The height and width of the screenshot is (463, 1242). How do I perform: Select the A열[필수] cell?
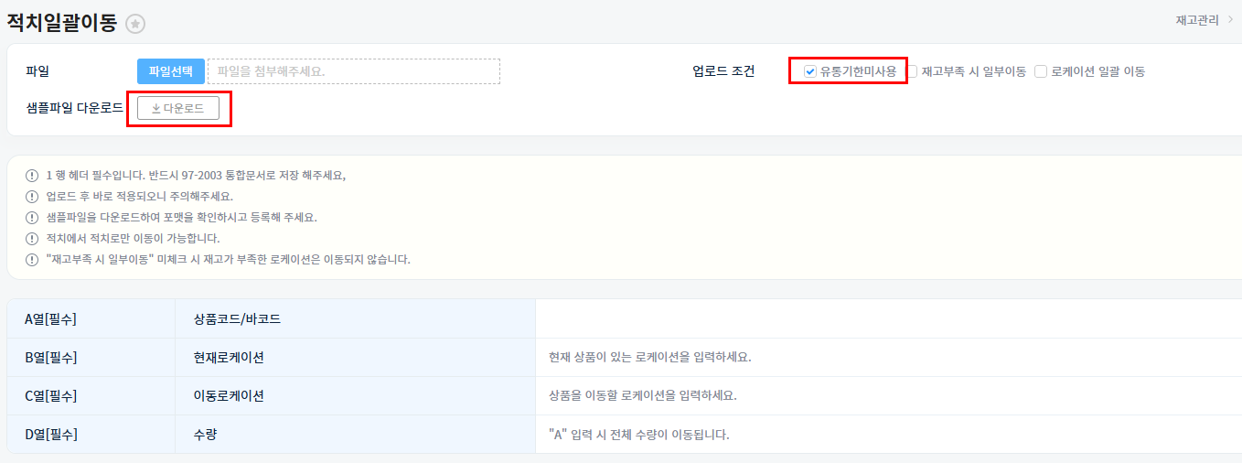(50, 319)
